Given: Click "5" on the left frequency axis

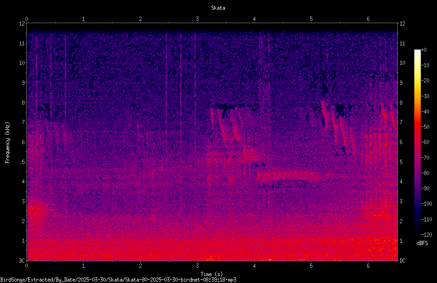Looking at the screenshot, I should (24, 162).
